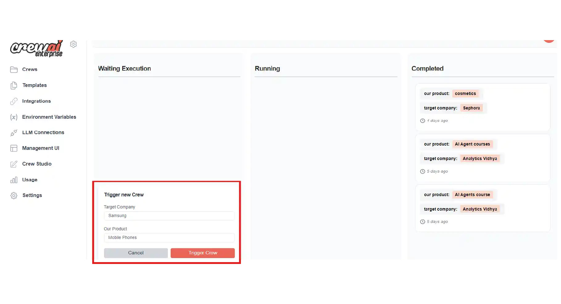Select the AI Agents course tag
561x304 pixels.
click(x=472, y=195)
